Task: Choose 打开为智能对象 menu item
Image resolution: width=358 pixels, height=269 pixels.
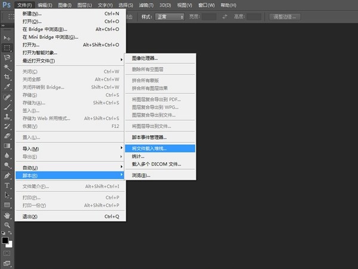Action: click(x=70, y=53)
